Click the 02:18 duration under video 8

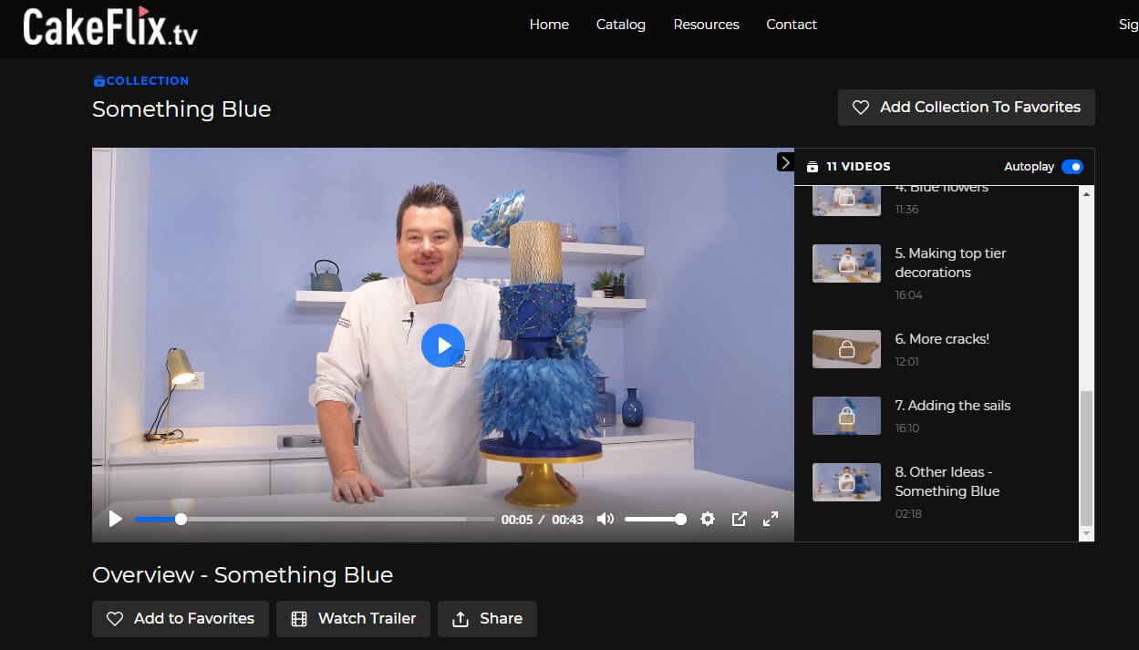909,514
